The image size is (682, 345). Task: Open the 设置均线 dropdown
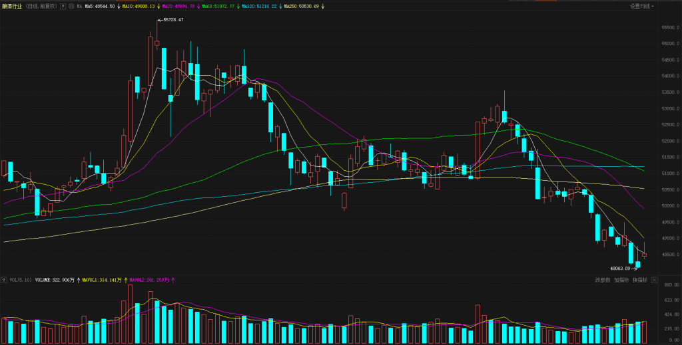pyautogui.click(x=641, y=6)
